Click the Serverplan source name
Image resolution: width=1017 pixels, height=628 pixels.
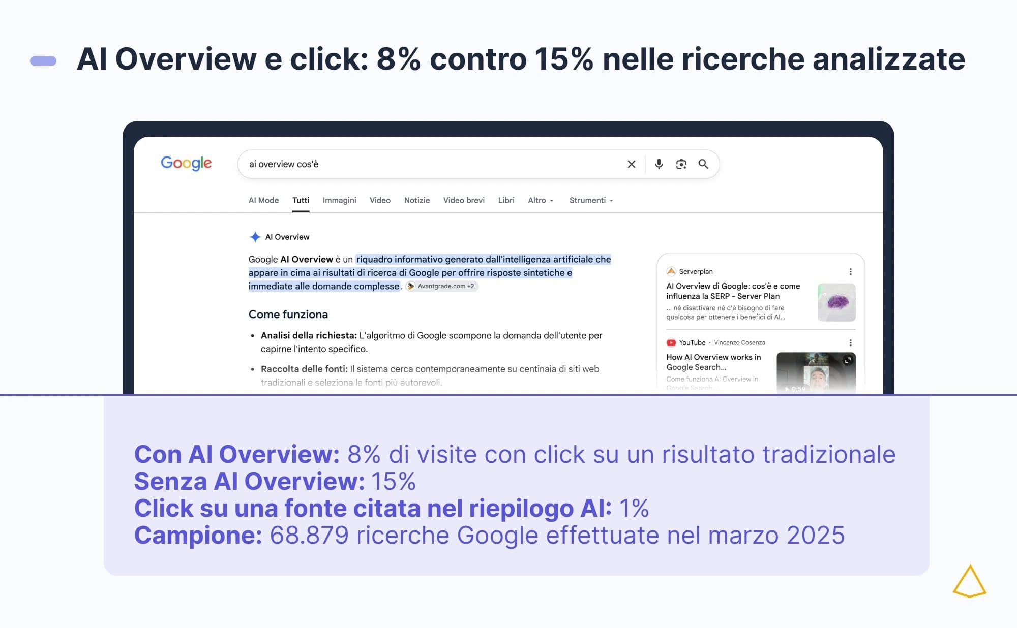point(696,271)
